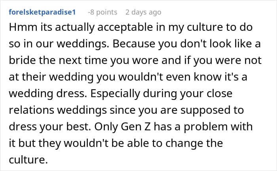Screen dimensions: 277x171
Task: Click the "-8 points" score
Action: 102,12
